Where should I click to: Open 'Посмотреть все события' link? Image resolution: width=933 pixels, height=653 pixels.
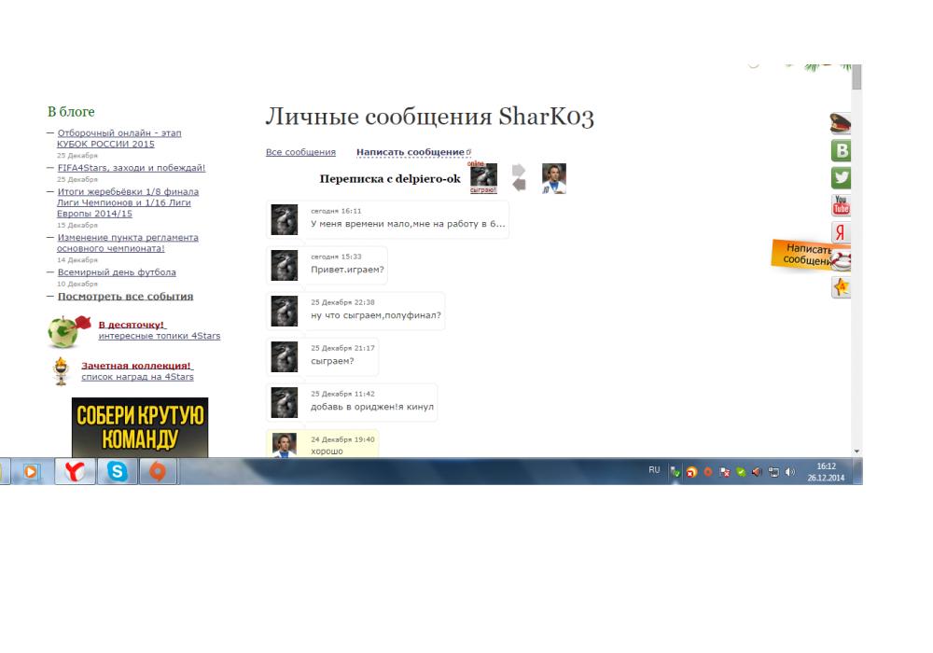pyautogui.click(x=125, y=297)
